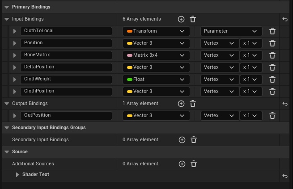Screen dimensions: 293x189
Task: Reset Shader Text to default
Action: (285, 176)
